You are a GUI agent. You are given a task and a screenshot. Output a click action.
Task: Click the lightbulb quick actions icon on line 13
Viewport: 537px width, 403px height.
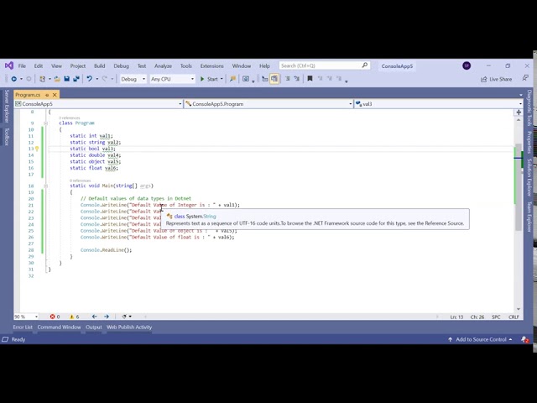coord(37,149)
